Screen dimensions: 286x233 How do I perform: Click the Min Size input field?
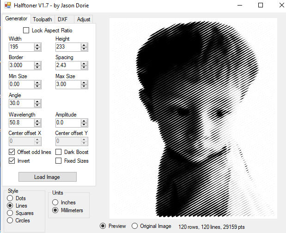(21, 85)
